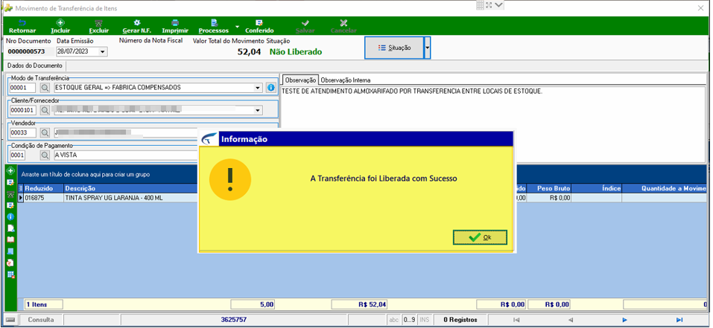
Task: Click Gerar N.F. in the toolbar
Action: (x=136, y=26)
